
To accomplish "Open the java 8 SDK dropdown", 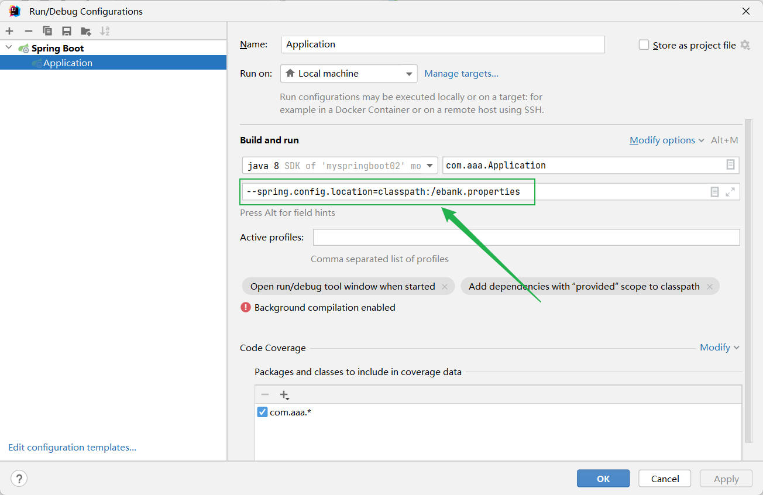I will 340,166.
